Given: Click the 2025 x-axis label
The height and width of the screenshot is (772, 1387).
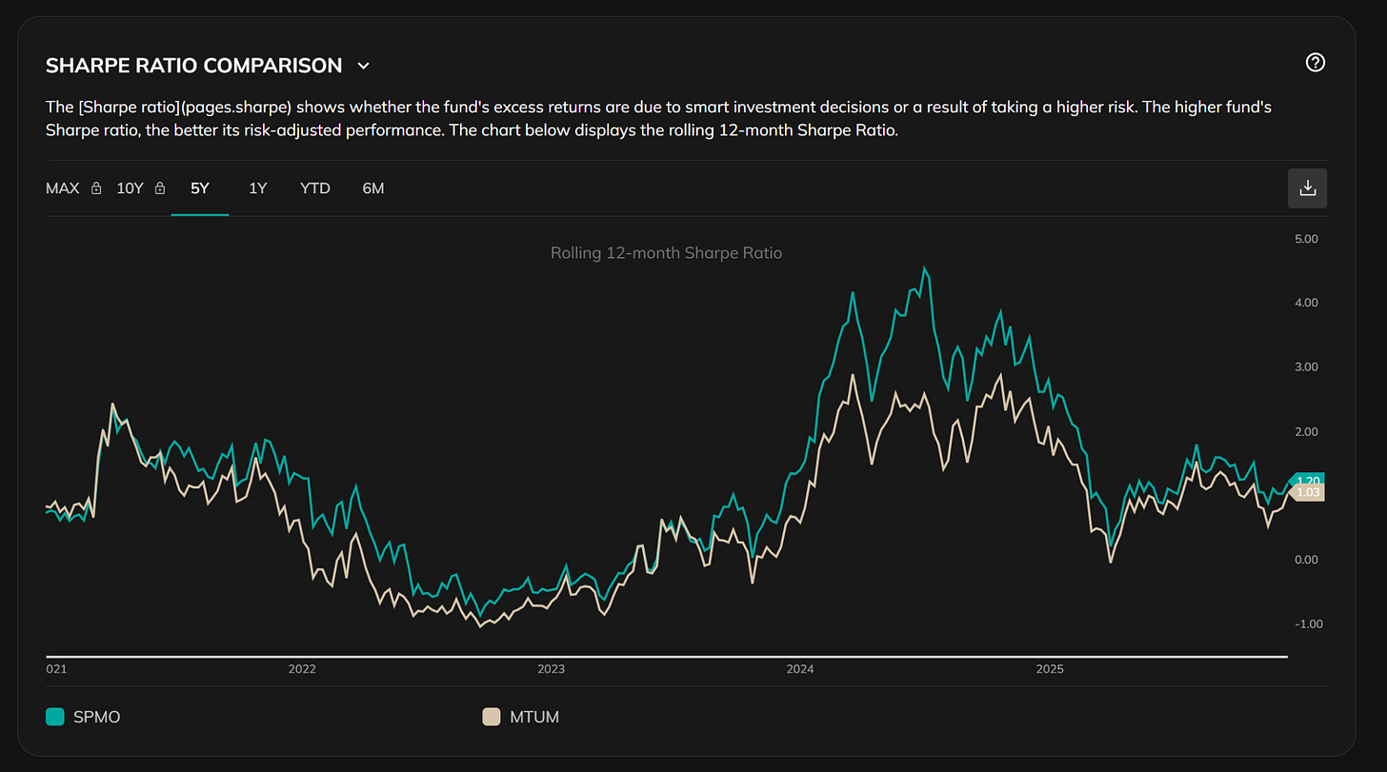Looking at the screenshot, I should (x=1050, y=669).
